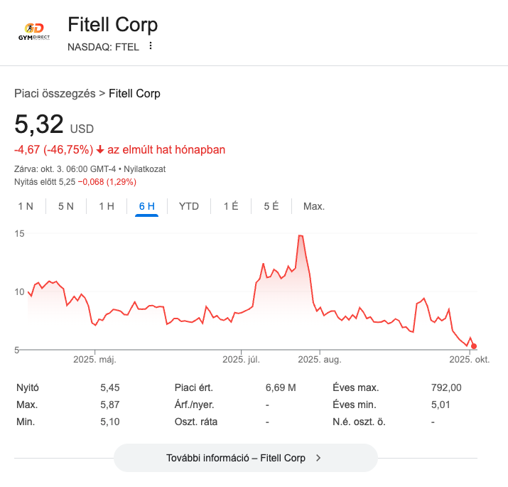
Task: Switch chart to YTD range
Action: [189, 206]
